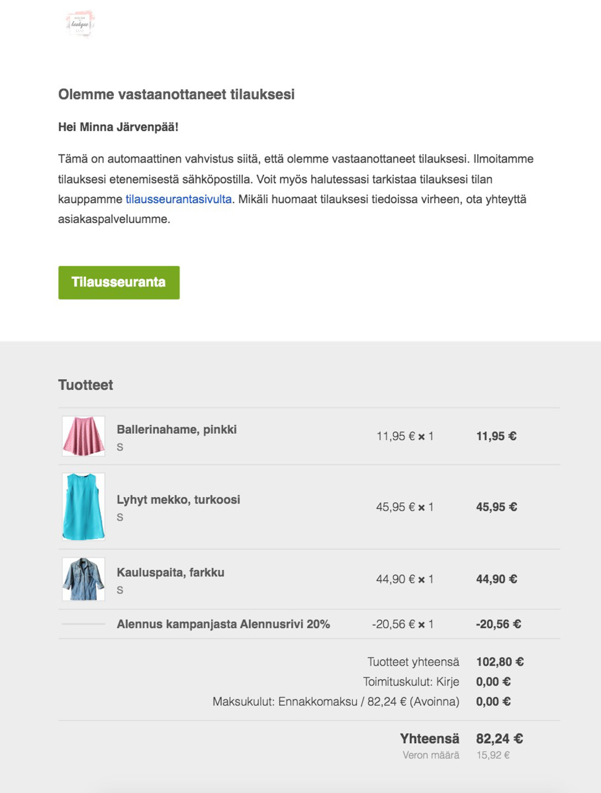Click the Yhteensä total amount 82,24 €
Screen dimensions: 601x793
(x=499, y=738)
